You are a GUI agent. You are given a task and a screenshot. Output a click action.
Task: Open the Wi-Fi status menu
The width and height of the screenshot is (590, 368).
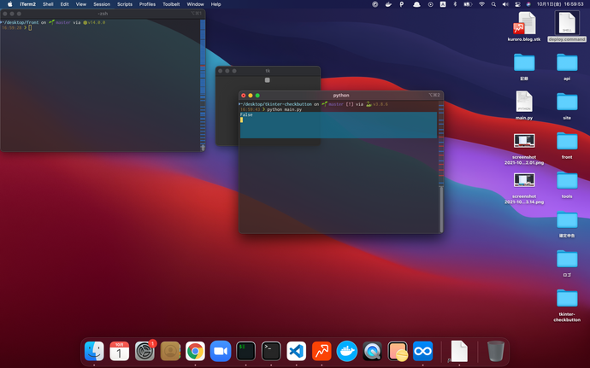click(481, 4)
